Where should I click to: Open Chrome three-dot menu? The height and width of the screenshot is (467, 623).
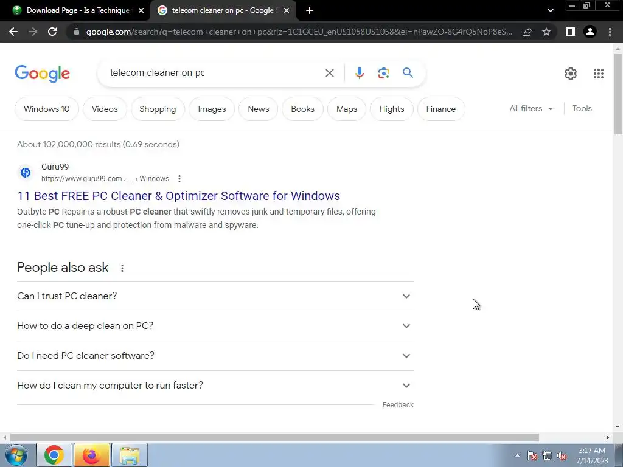610,32
